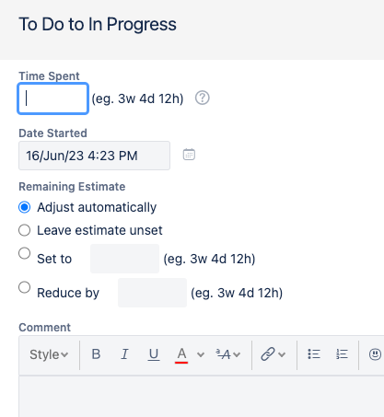
Task: Open the emoticon smiley picker
Action: coord(375,354)
